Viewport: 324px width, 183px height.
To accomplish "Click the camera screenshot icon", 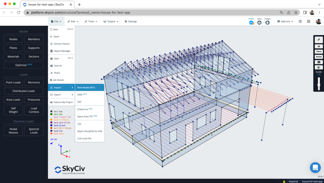I will pos(319,62).
